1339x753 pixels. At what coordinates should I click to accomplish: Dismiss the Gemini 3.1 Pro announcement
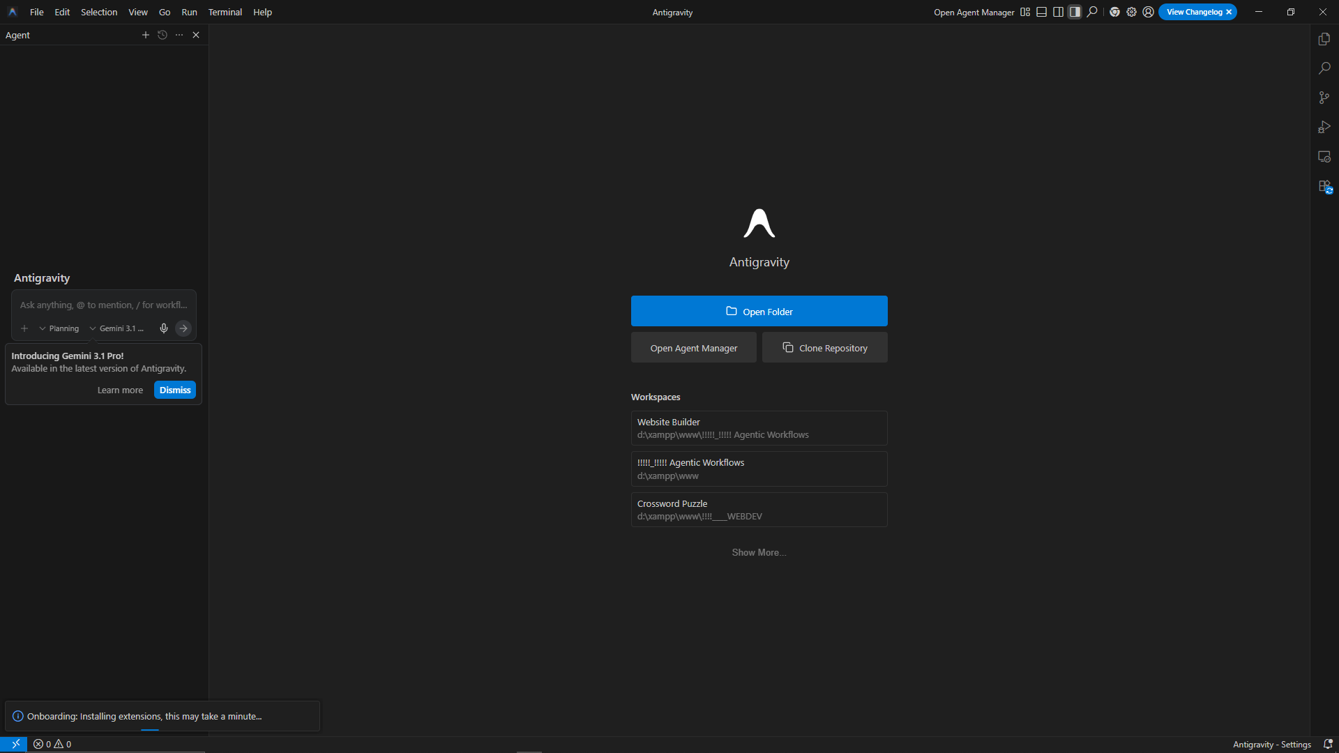(174, 390)
